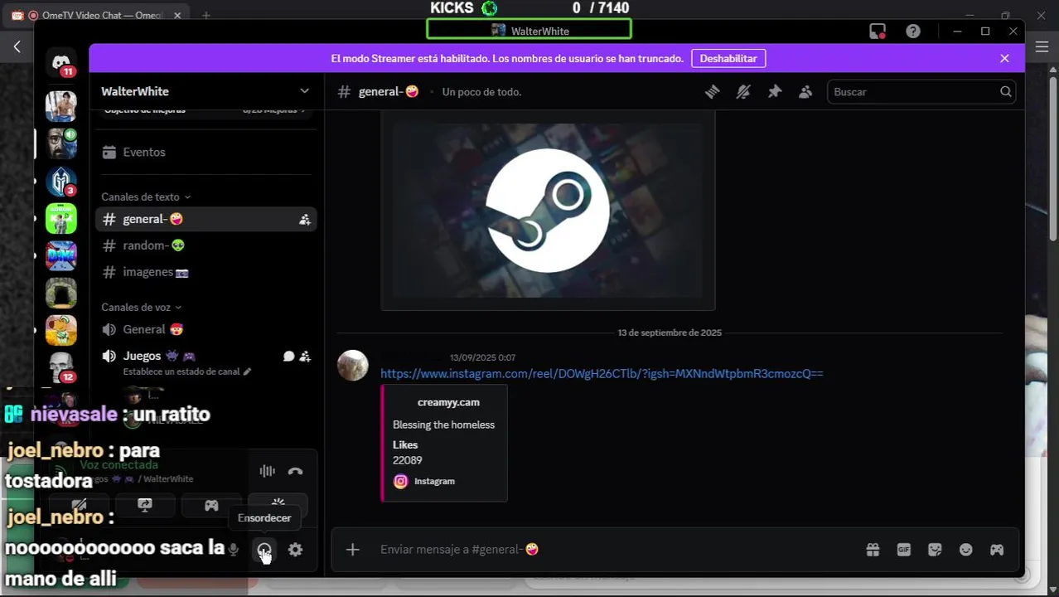
Task: Open the server icon with badge 3
Action: pyautogui.click(x=61, y=181)
